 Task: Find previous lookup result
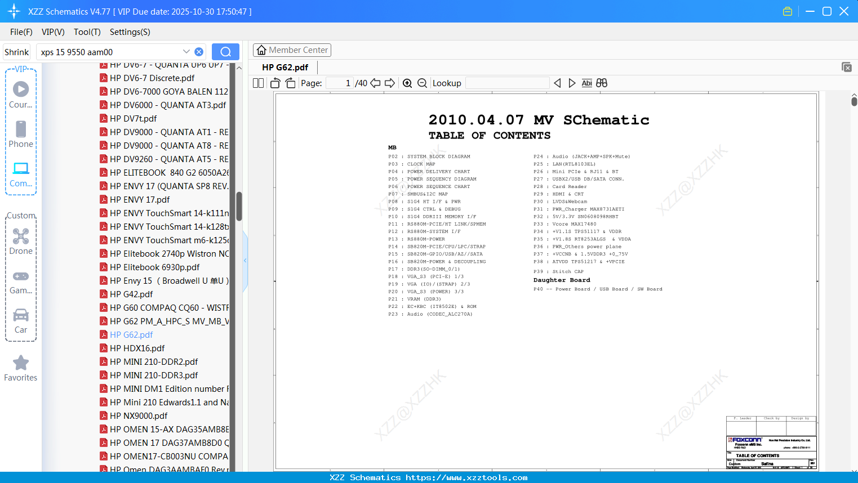coord(557,83)
